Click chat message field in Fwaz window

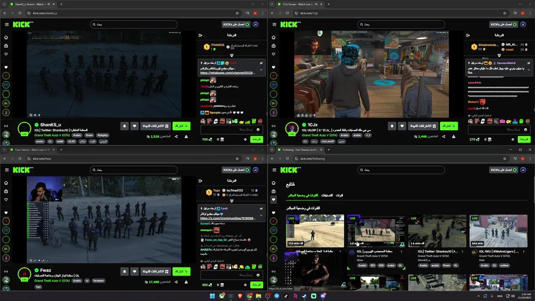[232, 275]
